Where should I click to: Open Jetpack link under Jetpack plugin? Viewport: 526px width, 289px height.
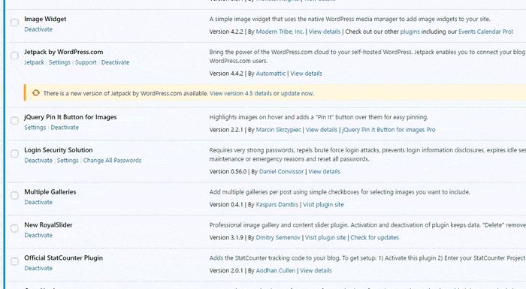[x=34, y=62]
